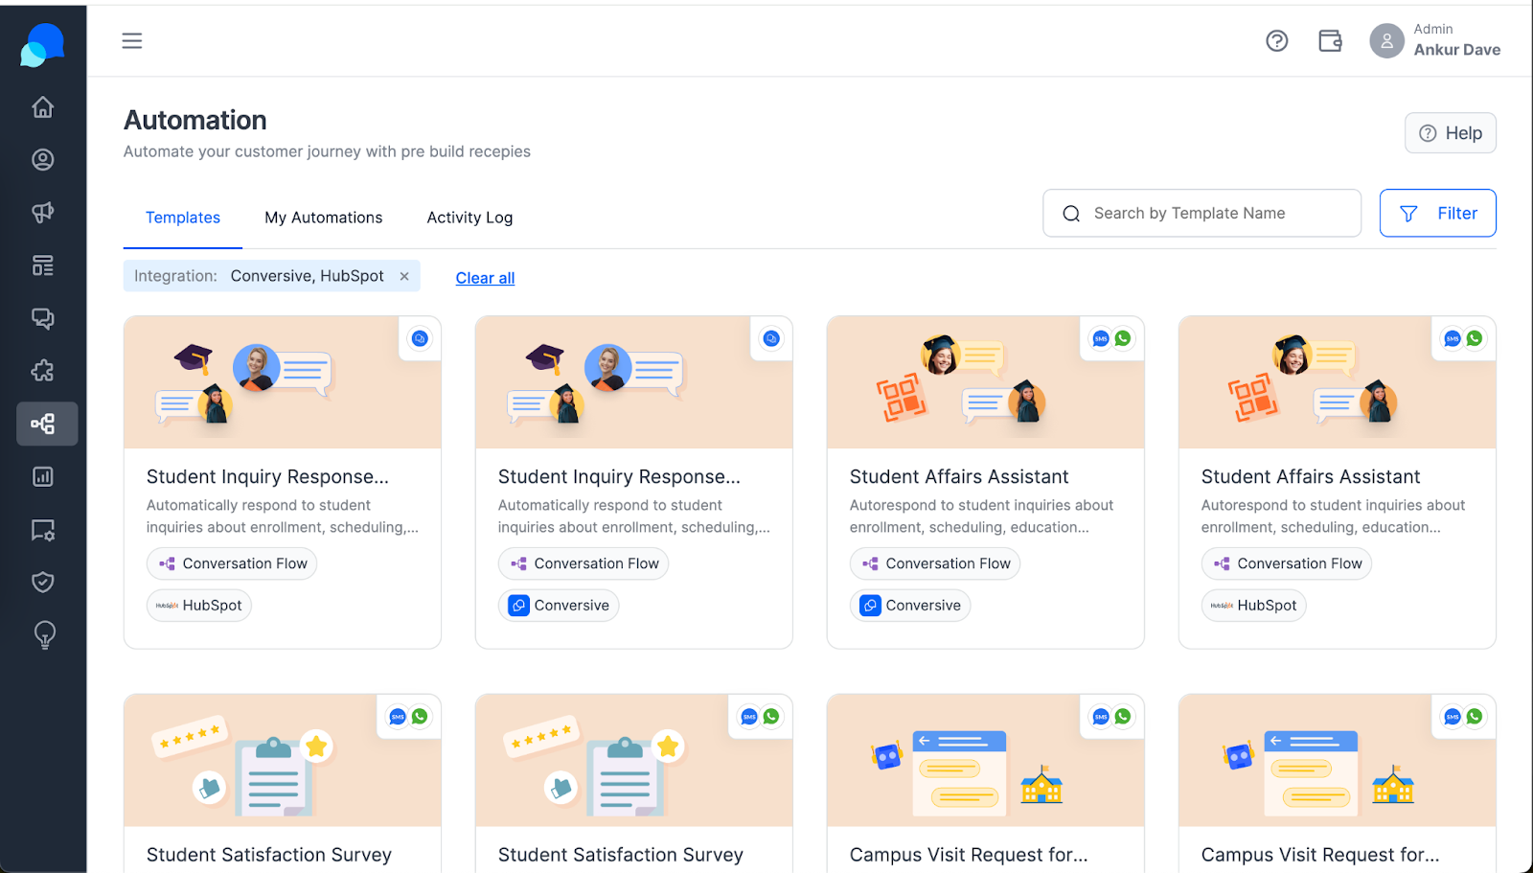Switch to the Activity Log tab

pos(469,218)
